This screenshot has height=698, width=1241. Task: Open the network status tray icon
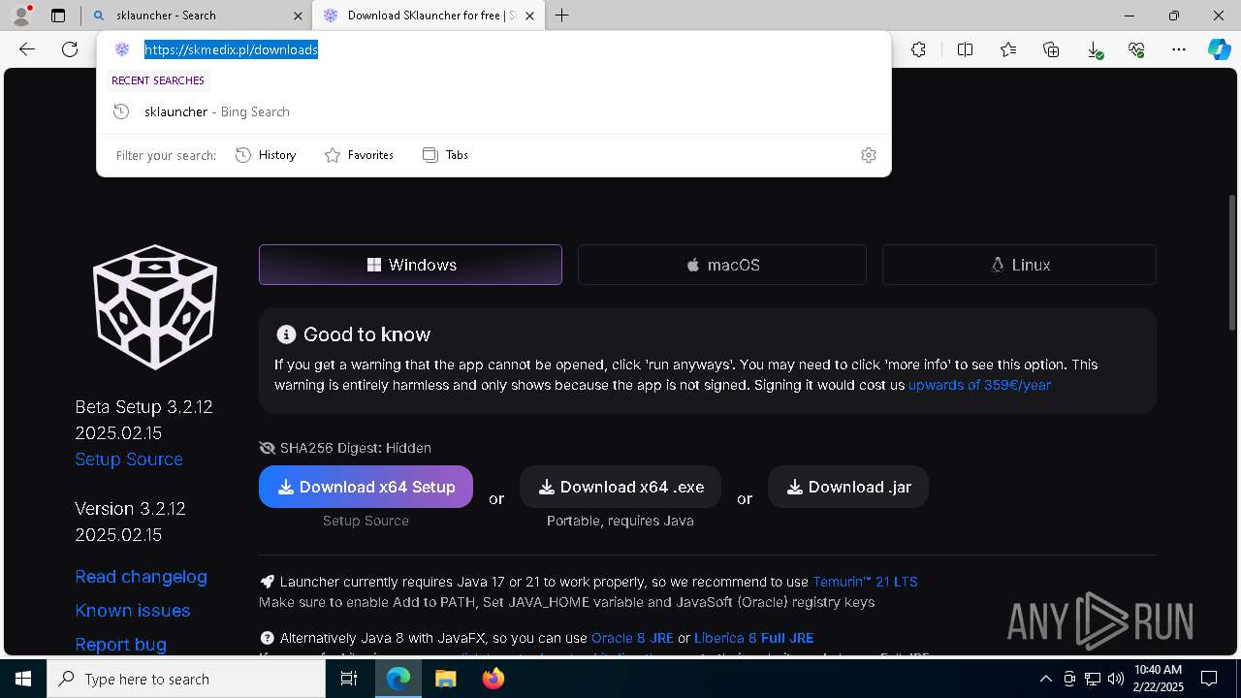(1093, 679)
